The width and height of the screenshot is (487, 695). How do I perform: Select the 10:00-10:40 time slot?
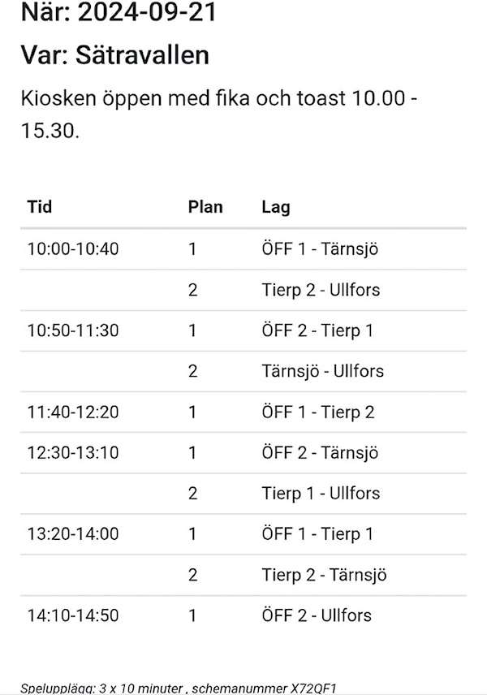pos(73,249)
